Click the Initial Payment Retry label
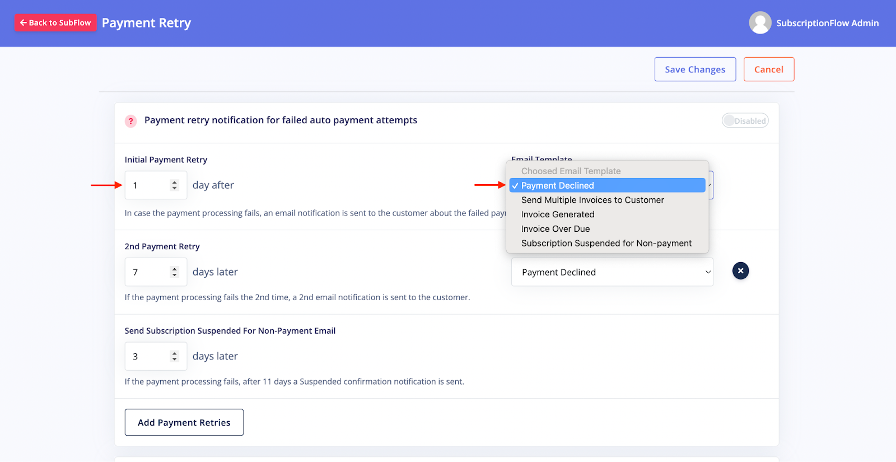This screenshot has width=896, height=462. pyautogui.click(x=166, y=160)
